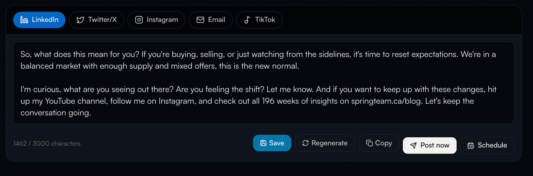Viewport: 533px width, 176px height.
Task: Switch to the TikTok tab
Action: [x=259, y=20]
